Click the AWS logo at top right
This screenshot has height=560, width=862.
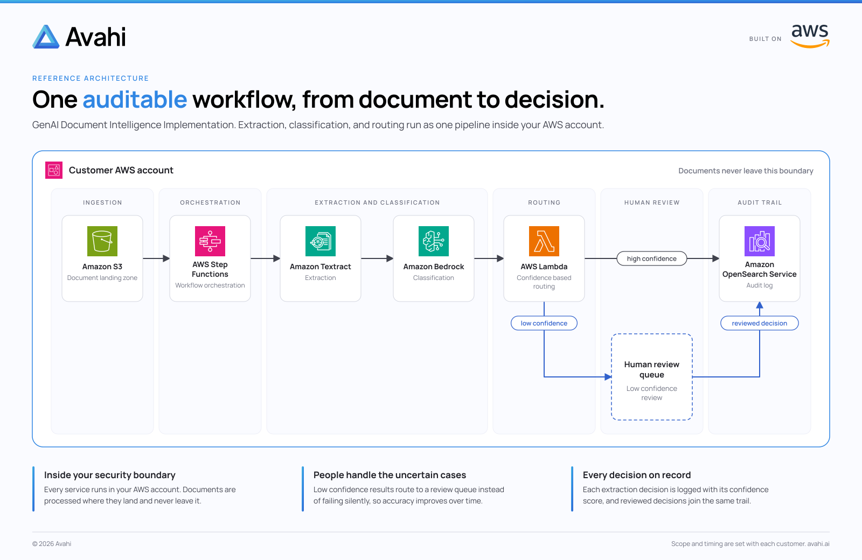810,36
